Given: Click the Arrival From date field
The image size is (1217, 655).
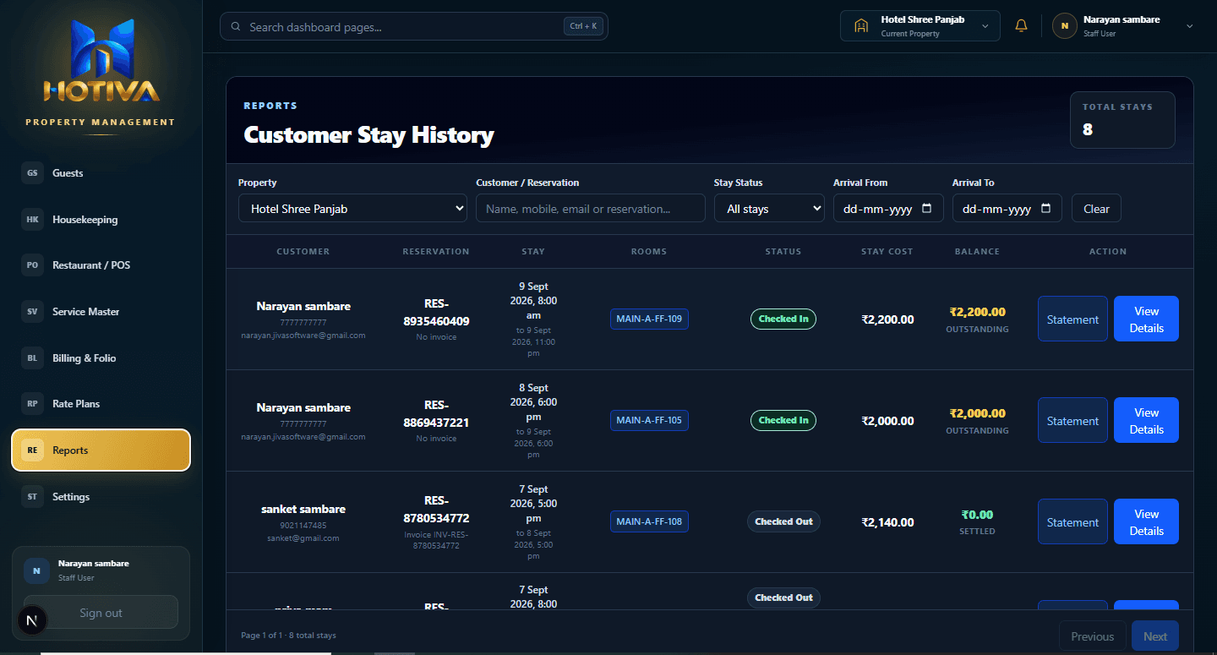Looking at the screenshot, I should point(888,209).
